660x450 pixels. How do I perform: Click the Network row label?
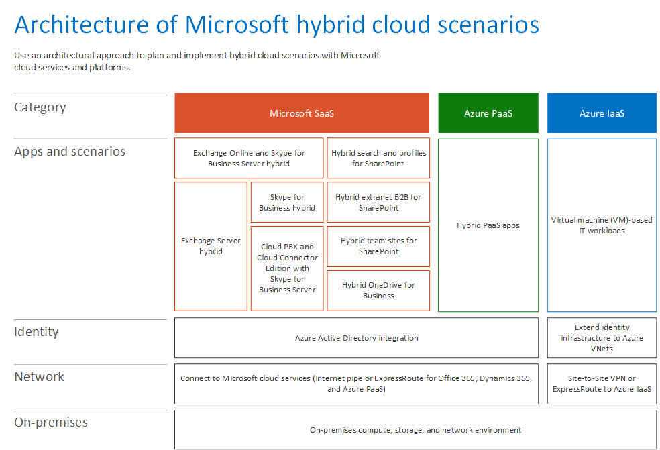pyautogui.click(x=39, y=376)
